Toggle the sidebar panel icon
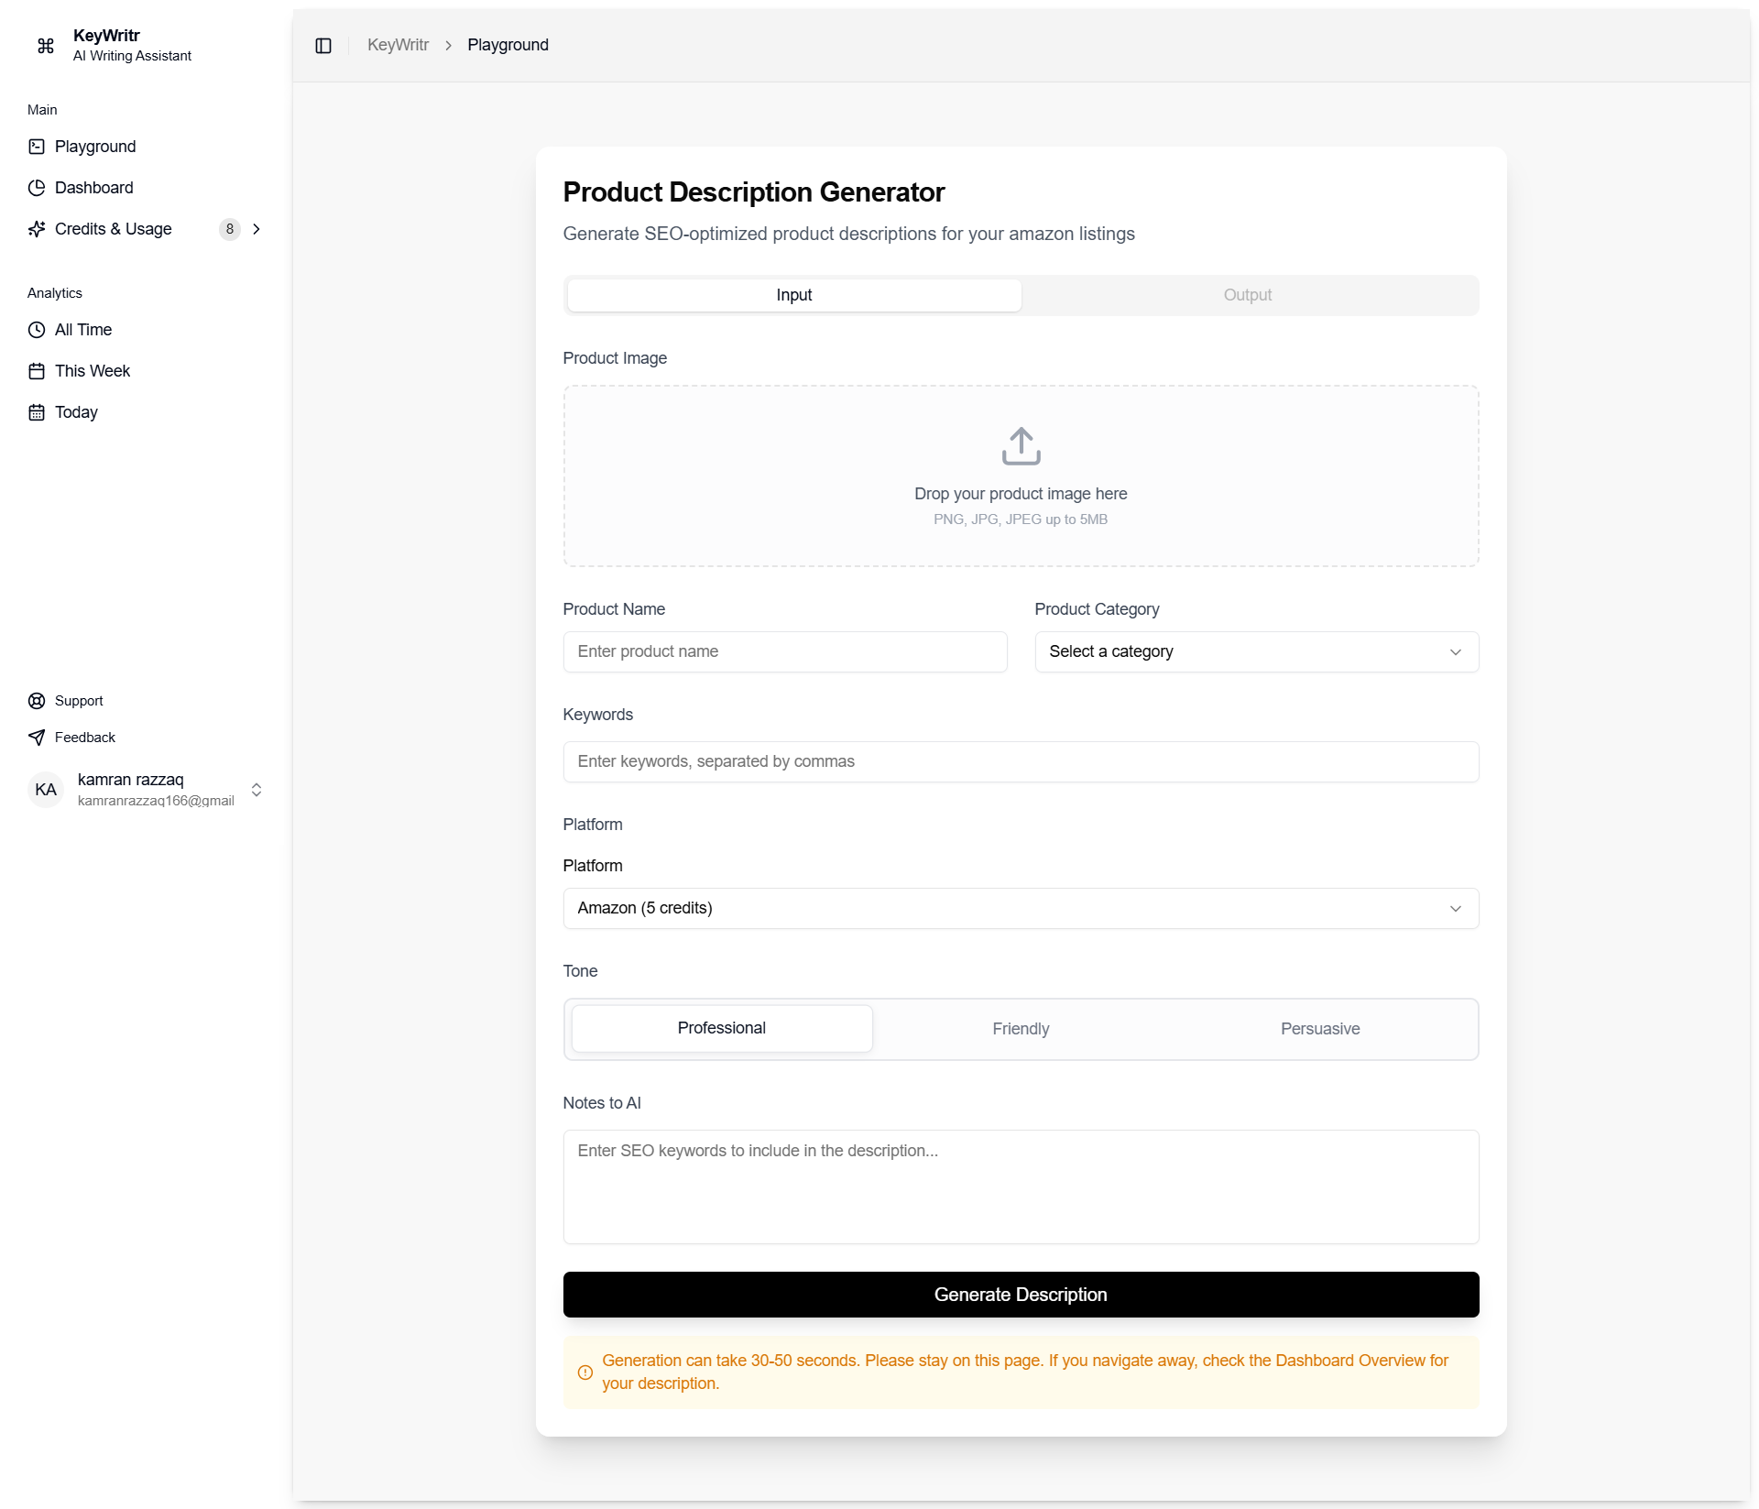Viewport: 1759px width, 1509px height. coord(323,46)
